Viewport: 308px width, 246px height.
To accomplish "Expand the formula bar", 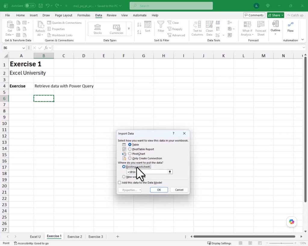I will point(304,48).
